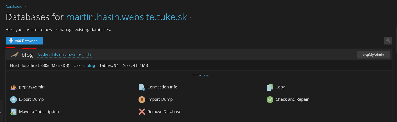The height and width of the screenshot is (122, 397).
Task: Click the Copy database icon
Action: pyautogui.click(x=270, y=87)
